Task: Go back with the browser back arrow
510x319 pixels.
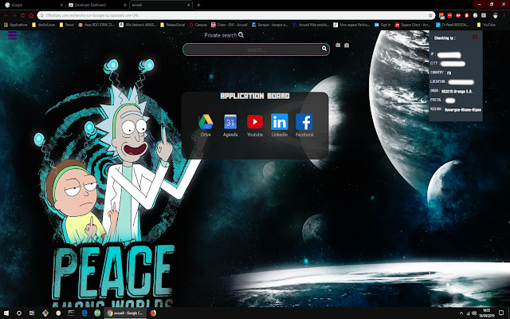Action: point(6,15)
